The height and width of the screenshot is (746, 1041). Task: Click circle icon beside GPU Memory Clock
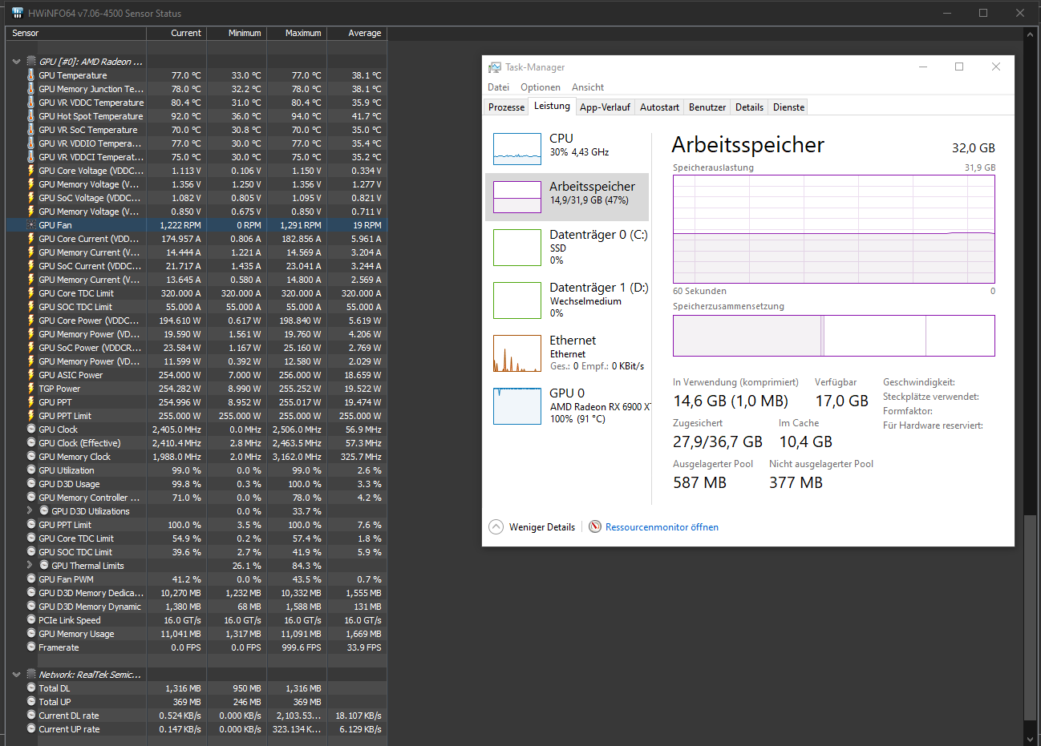(x=31, y=457)
